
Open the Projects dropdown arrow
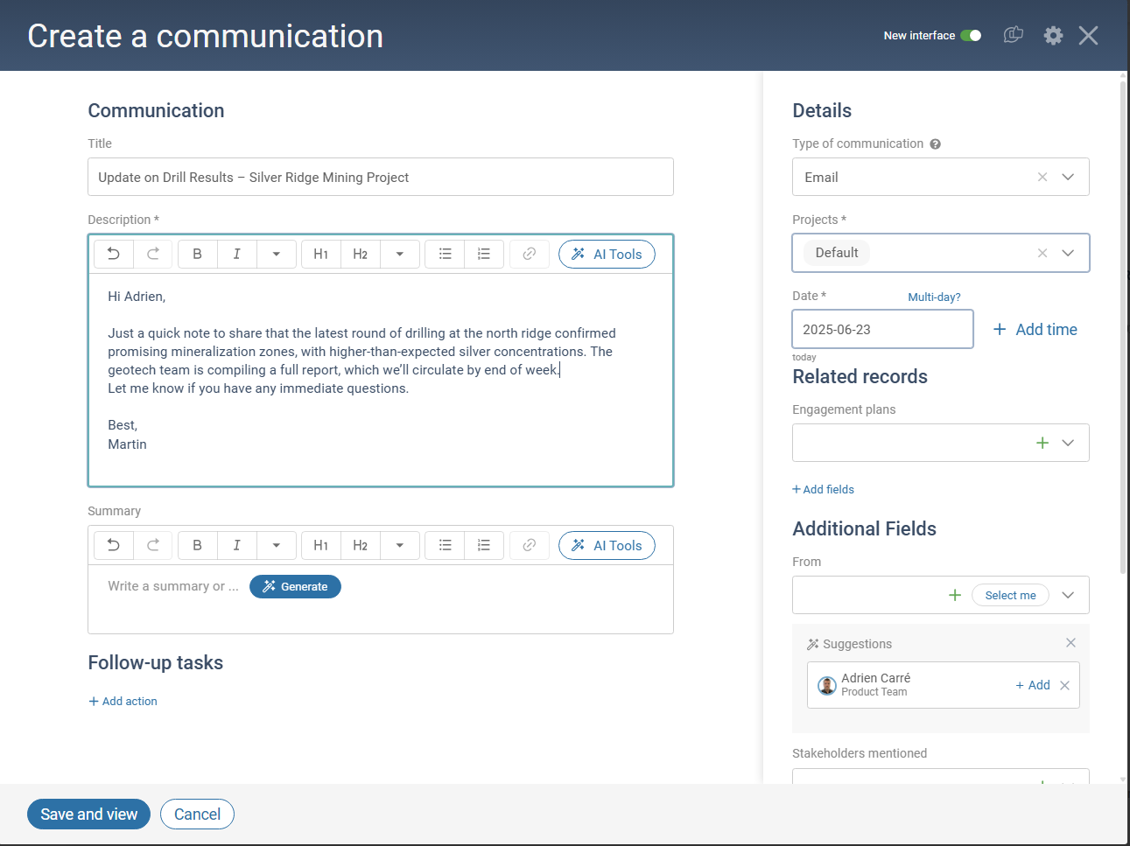[1068, 253]
